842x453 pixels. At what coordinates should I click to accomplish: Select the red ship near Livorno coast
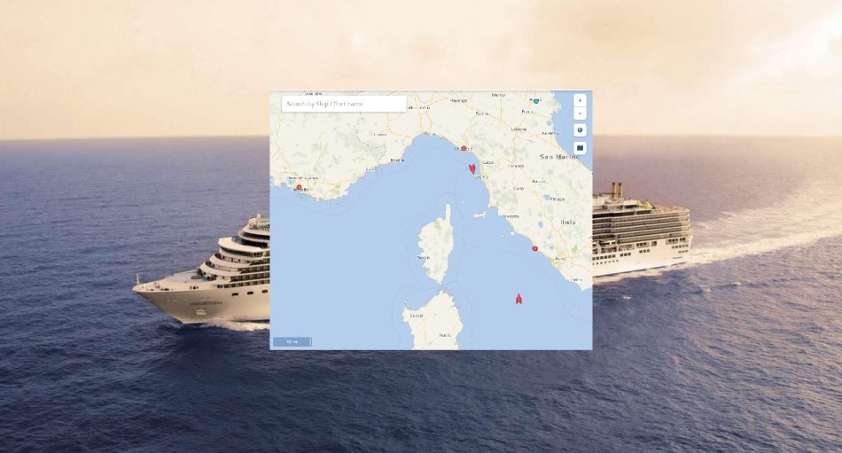point(472,168)
